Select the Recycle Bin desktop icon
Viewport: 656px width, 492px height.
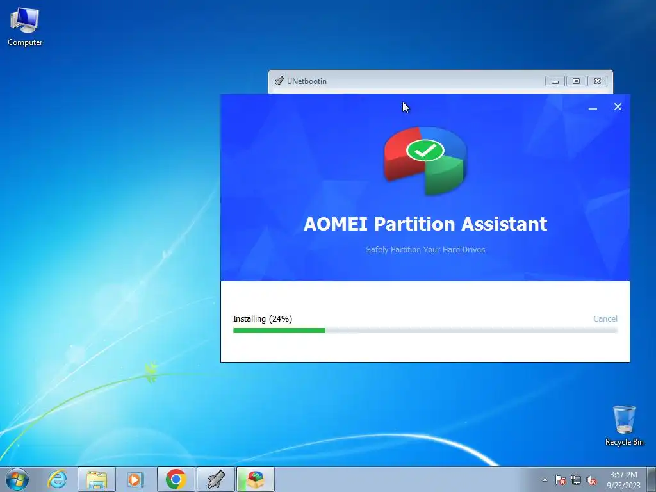(624, 425)
